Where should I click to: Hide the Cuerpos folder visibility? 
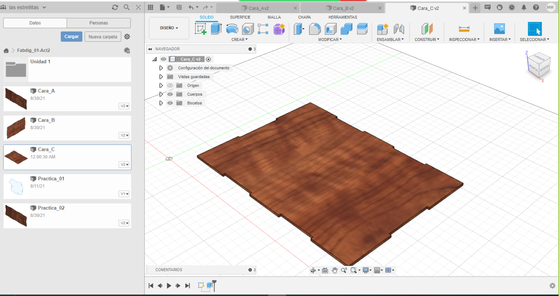point(170,94)
